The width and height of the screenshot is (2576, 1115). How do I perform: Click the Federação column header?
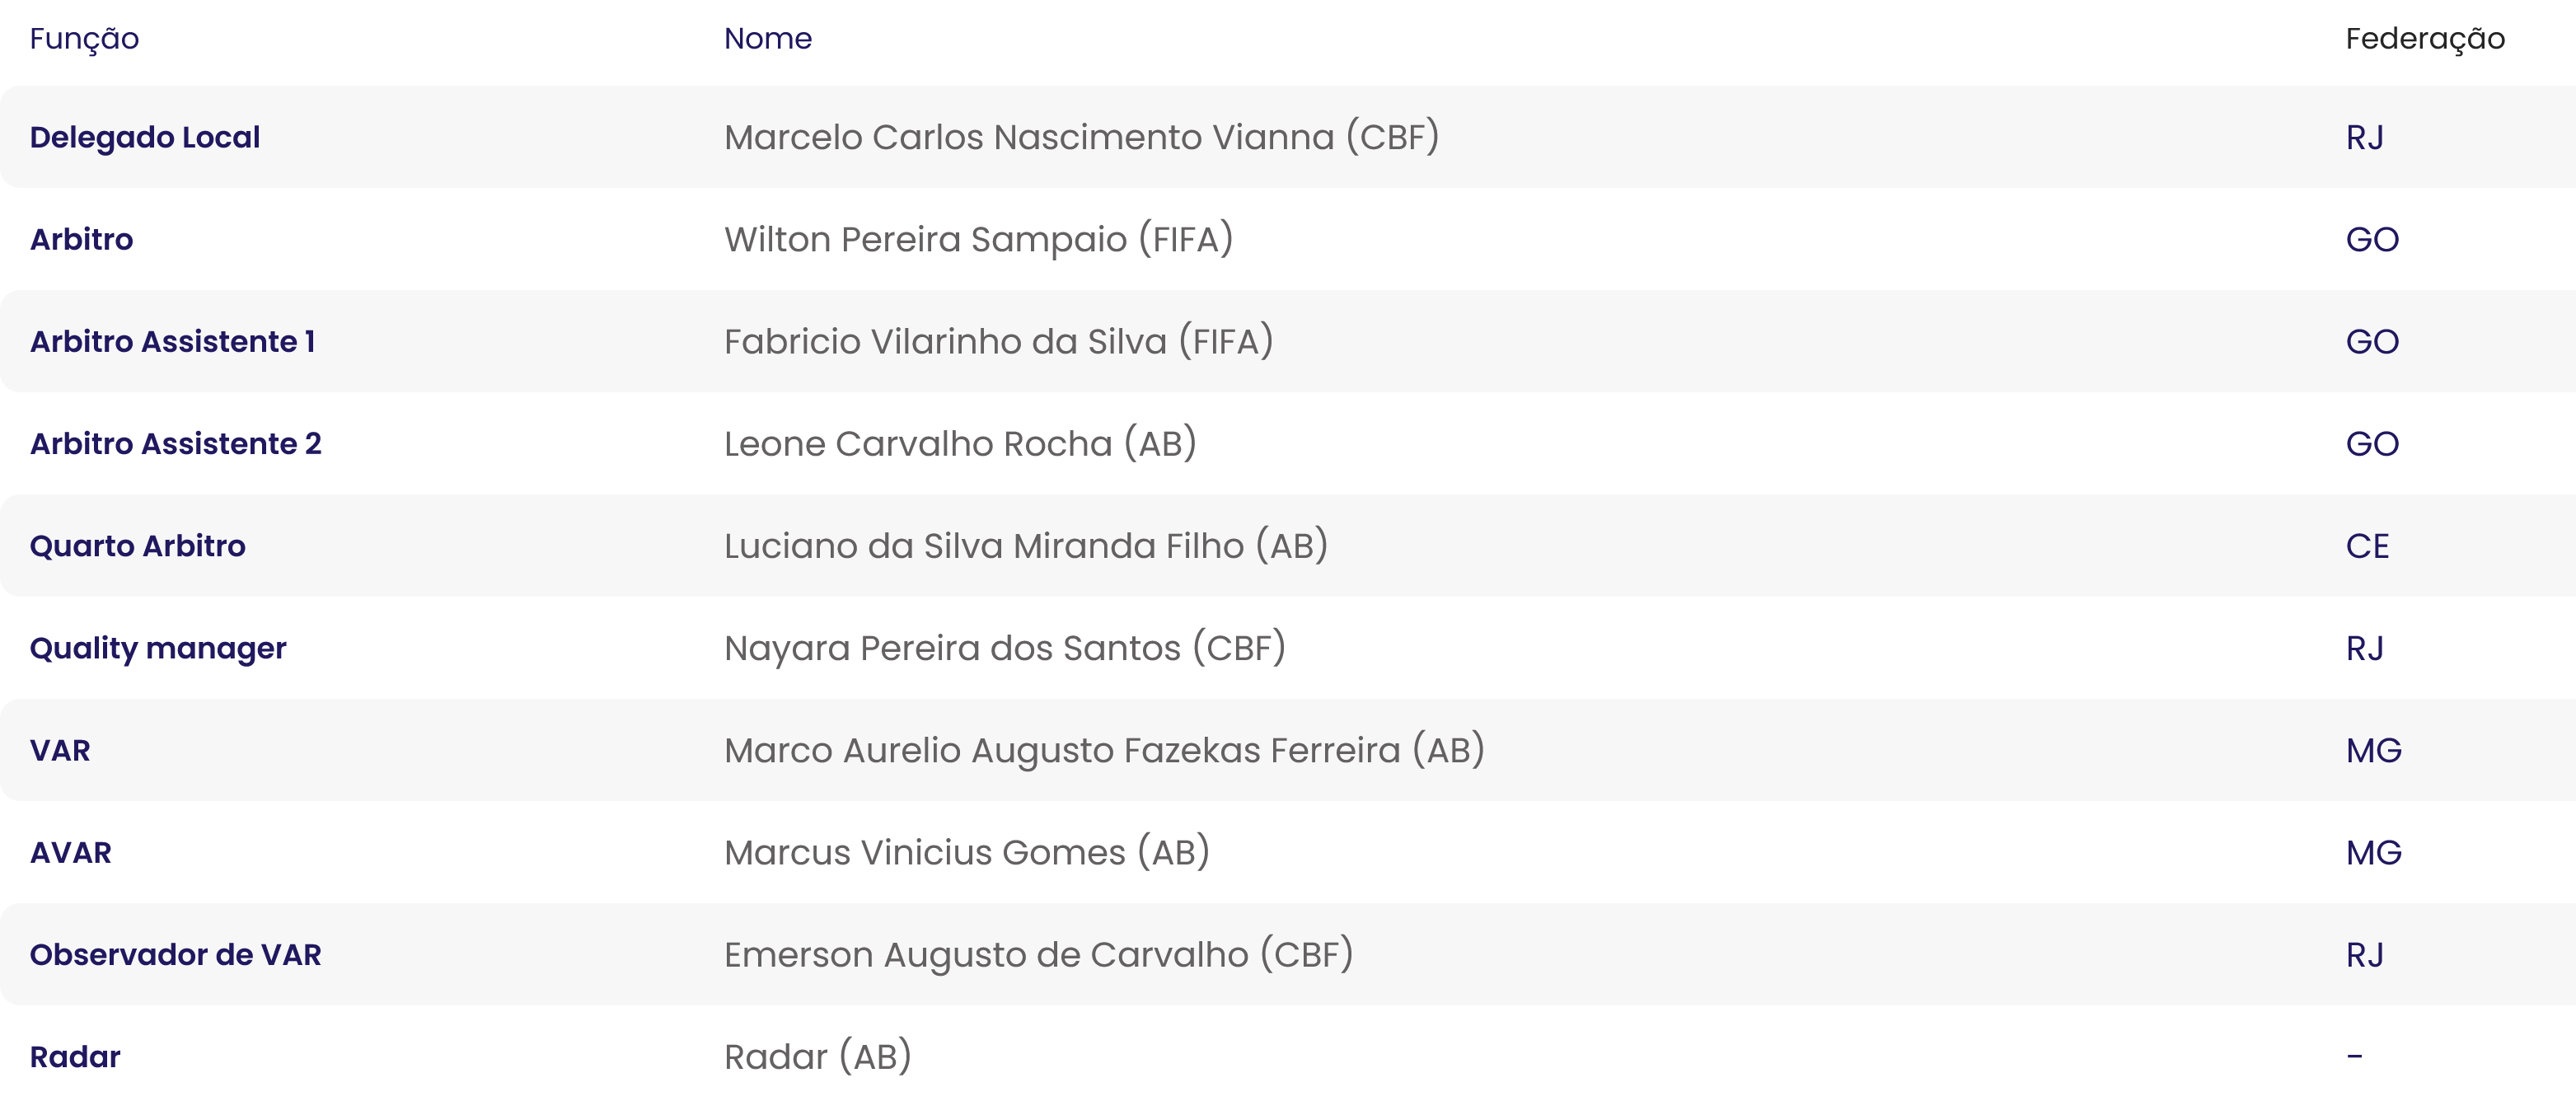click(2424, 38)
